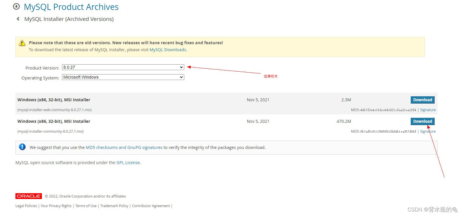
Task: Click MySQL Installer (Archived Versions) heading
Action: (x=69, y=19)
